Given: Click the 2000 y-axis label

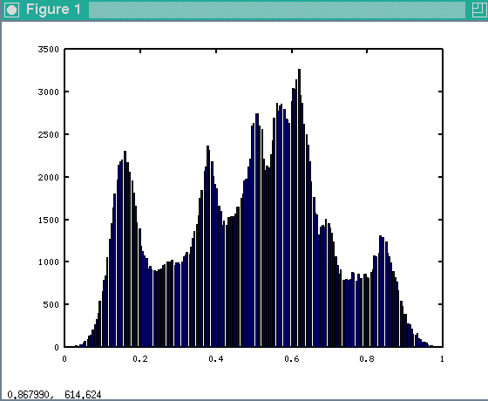Looking at the screenshot, I should pyautogui.click(x=48, y=178).
